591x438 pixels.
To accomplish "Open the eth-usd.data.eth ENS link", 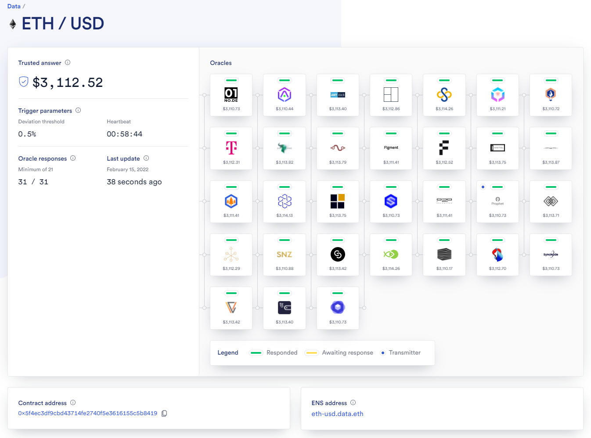I will click(x=337, y=414).
